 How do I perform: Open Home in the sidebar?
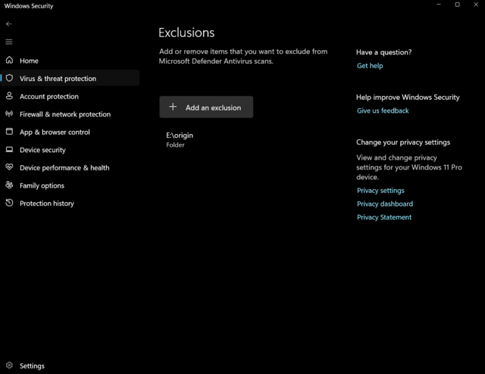click(70, 61)
